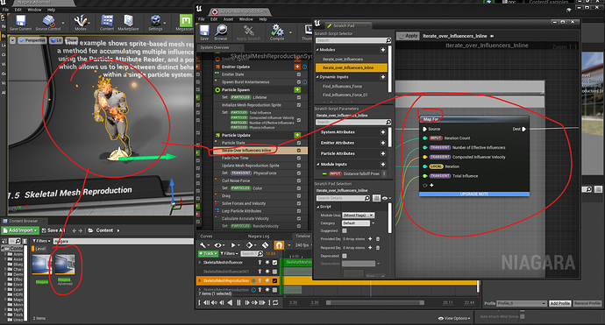Click the Compile icon in Niagara toolbar
The image size is (605, 325).
pyautogui.click(x=277, y=32)
